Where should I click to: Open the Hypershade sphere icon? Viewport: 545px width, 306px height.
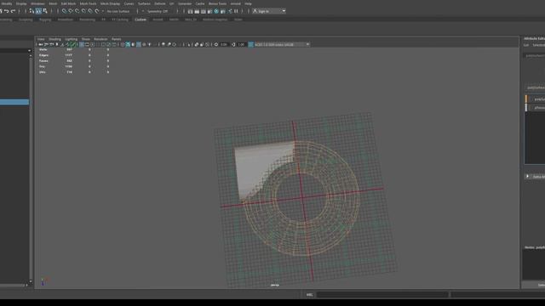pyautogui.click(x=216, y=11)
